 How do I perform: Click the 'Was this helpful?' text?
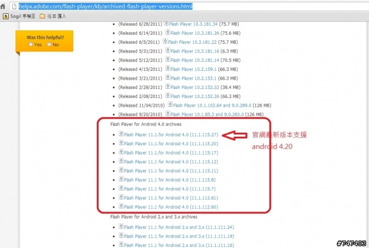click(x=45, y=37)
